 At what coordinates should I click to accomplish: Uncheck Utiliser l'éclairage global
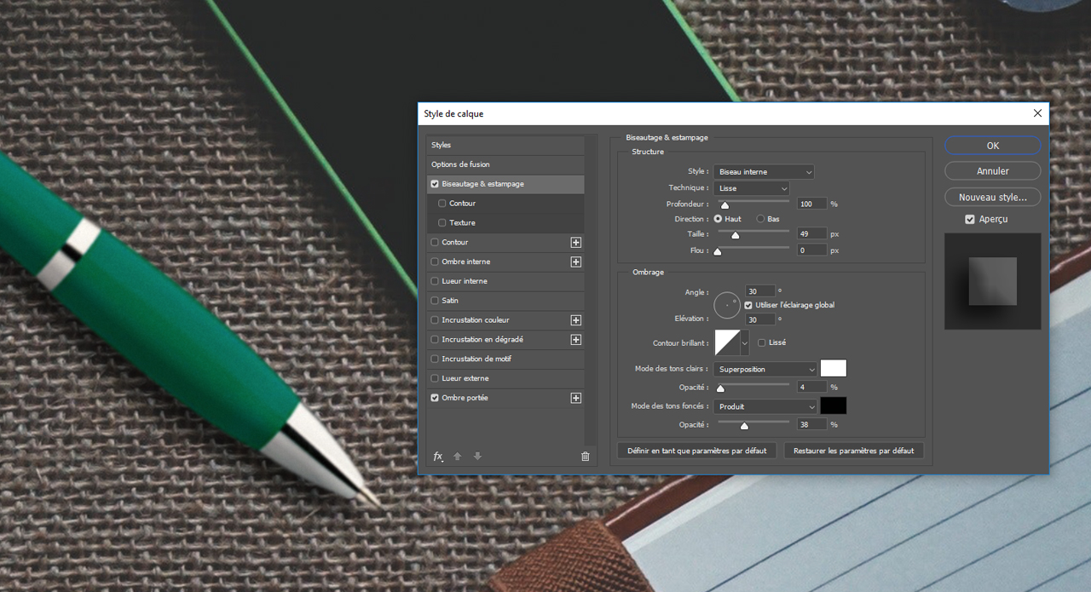point(748,305)
